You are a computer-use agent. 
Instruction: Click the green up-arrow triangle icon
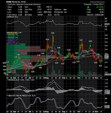(88, 7)
